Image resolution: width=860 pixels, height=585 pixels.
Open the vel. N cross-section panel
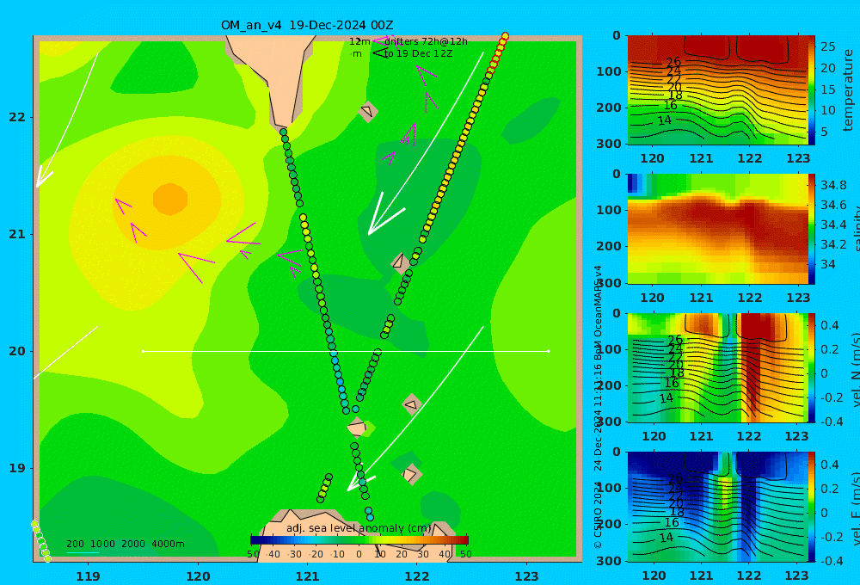coord(717,367)
